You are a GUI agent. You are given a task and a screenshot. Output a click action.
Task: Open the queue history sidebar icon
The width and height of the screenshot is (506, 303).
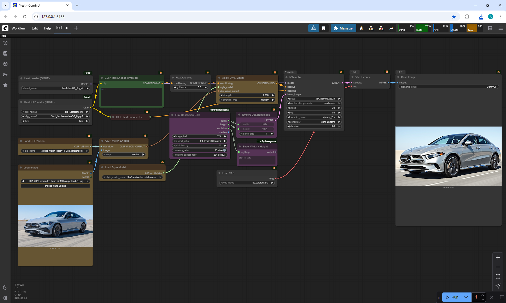click(5, 43)
